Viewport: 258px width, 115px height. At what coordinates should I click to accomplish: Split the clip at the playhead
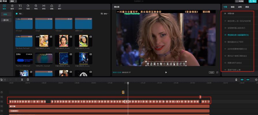click(22, 80)
